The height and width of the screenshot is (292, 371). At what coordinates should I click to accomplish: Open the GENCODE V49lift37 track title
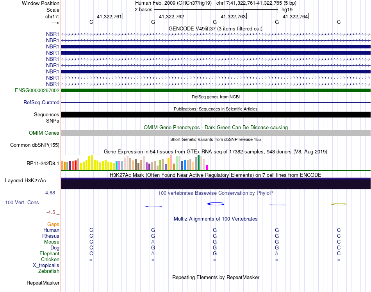(216, 28)
